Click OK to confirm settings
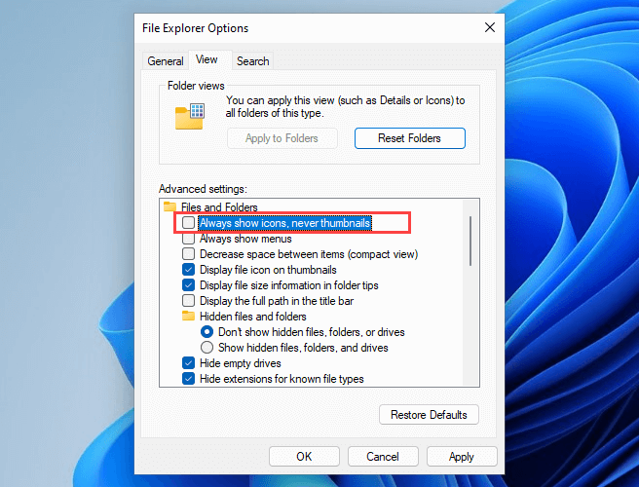 304,457
